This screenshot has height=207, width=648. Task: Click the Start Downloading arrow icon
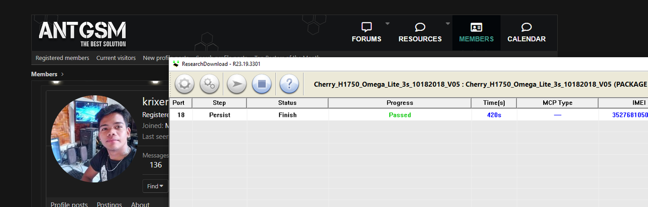click(x=236, y=84)
